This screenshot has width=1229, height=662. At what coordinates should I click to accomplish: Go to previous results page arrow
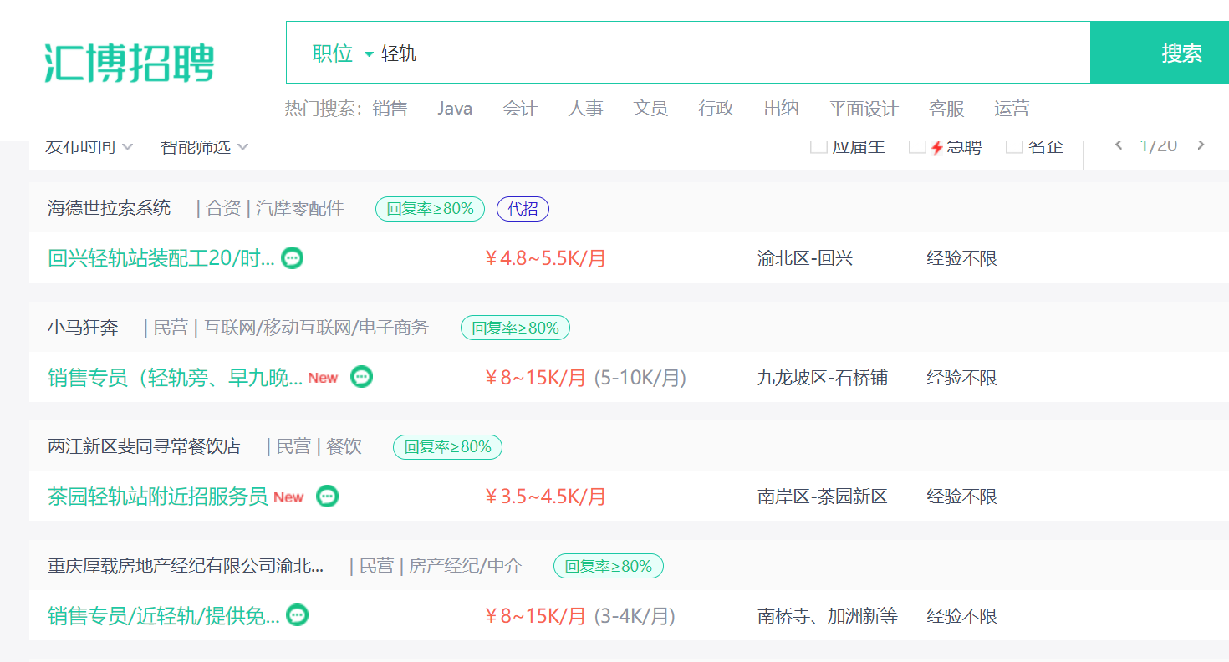click(x=1119, y=145)
